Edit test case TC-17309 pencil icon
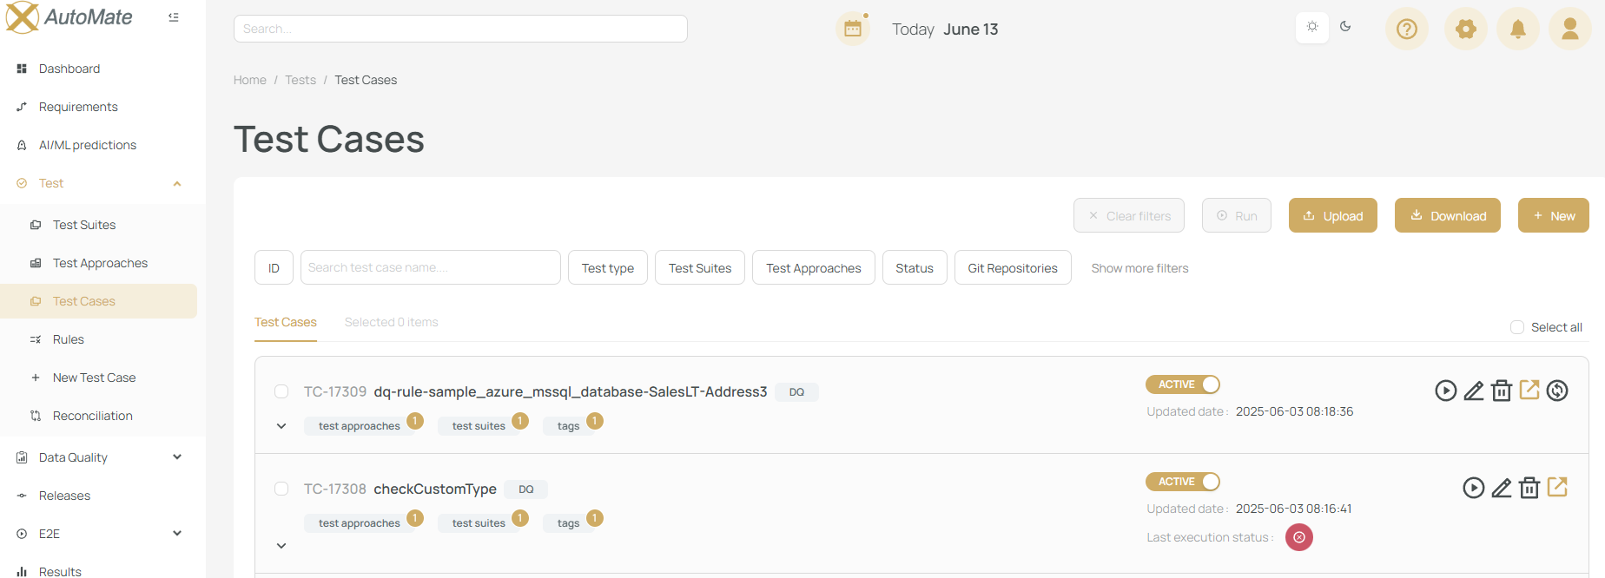The width and height of the screenshot is (1605, 578). pyautogui.click(x=1474, y=391)
